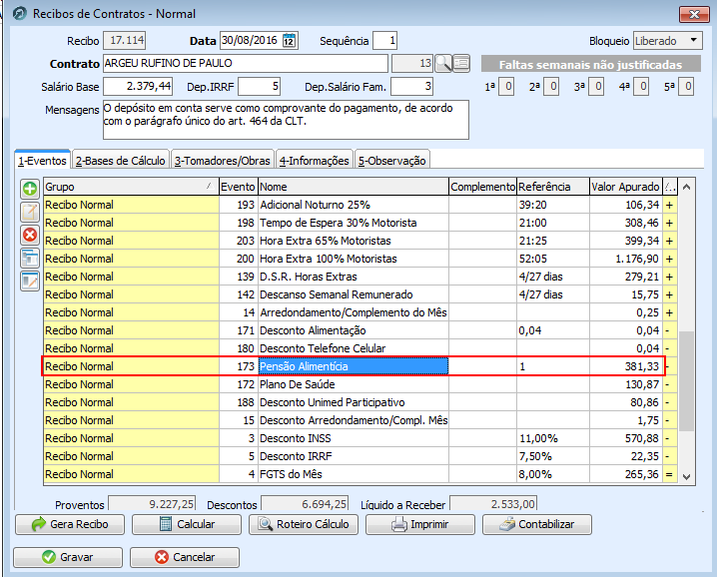Click the app icon in title bar
The height and width of the screenshot is (577, 717).
tap(19, 14)
